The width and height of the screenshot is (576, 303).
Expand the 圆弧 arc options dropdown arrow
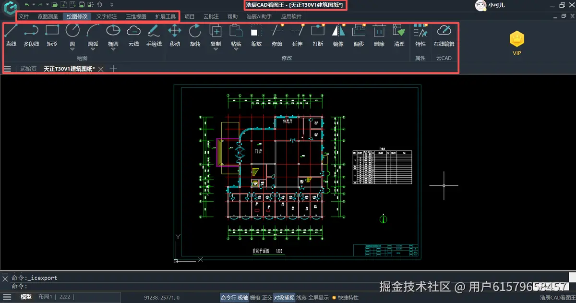[93, 49]
